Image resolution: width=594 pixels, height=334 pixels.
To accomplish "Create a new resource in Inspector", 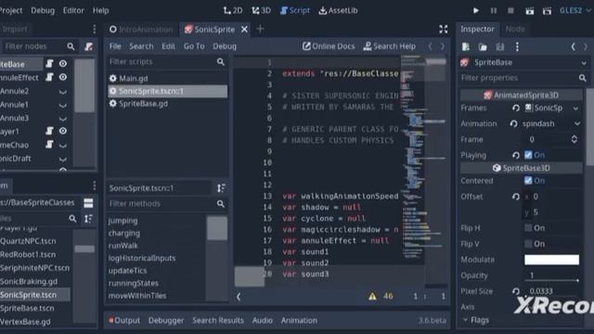I will (x=466, y=46).
